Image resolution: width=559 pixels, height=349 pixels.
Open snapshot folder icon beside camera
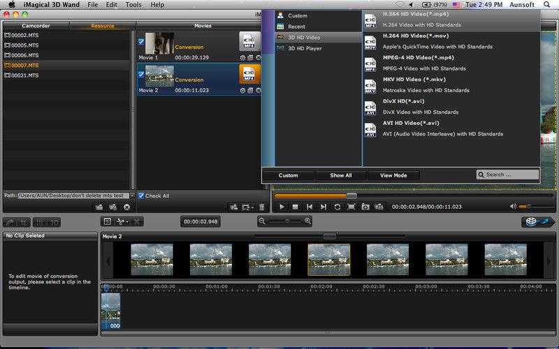[x=379, y=207]
